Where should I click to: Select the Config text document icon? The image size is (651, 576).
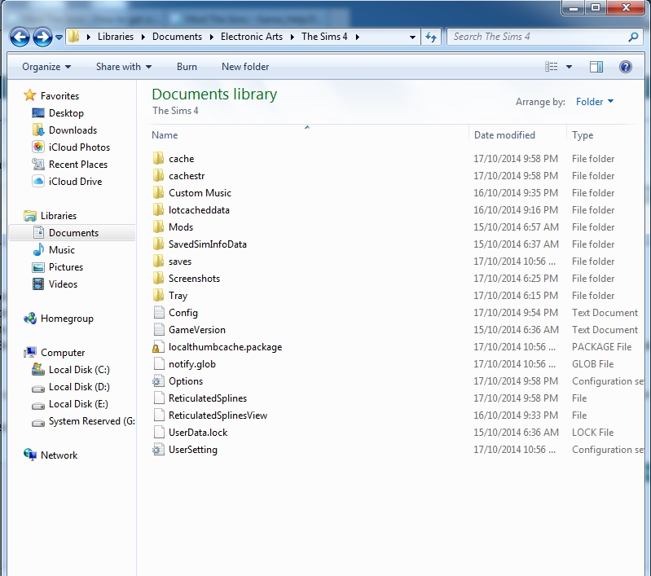click(x=159, y=312)
